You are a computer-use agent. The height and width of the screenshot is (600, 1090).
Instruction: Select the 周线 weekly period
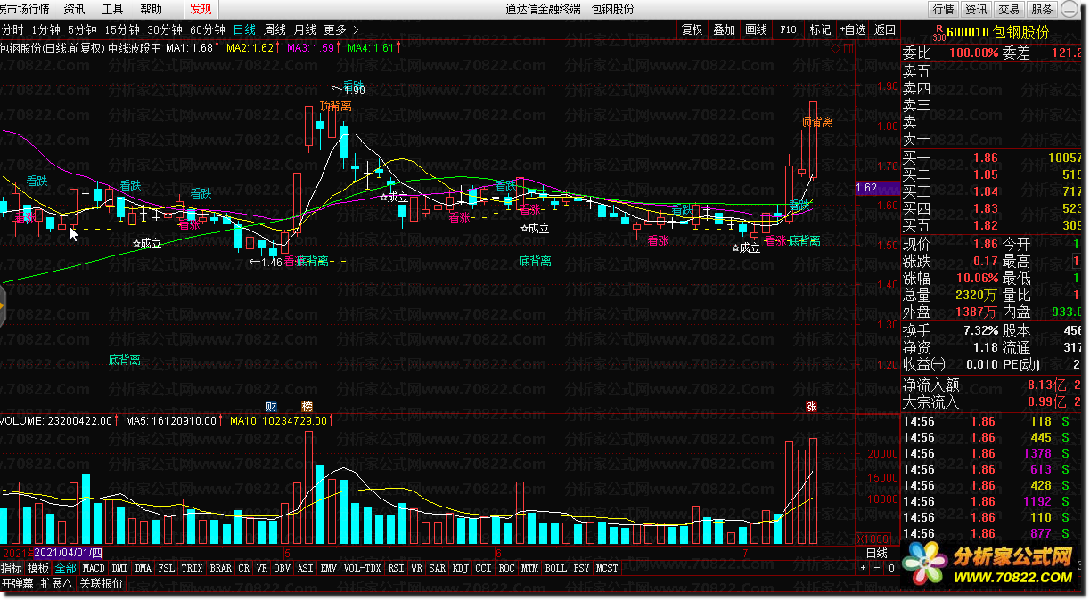tap(275, 29)
